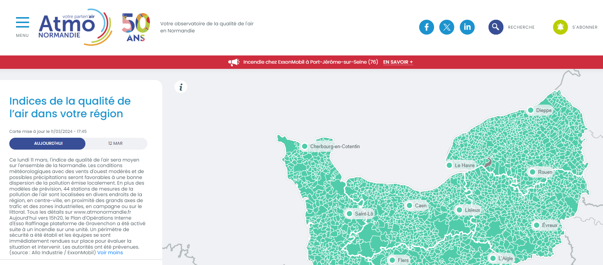The width and height of the screenshot is (603, 265).
Task: Select the Rouen marker on map
Action: [x=533, y=172]
